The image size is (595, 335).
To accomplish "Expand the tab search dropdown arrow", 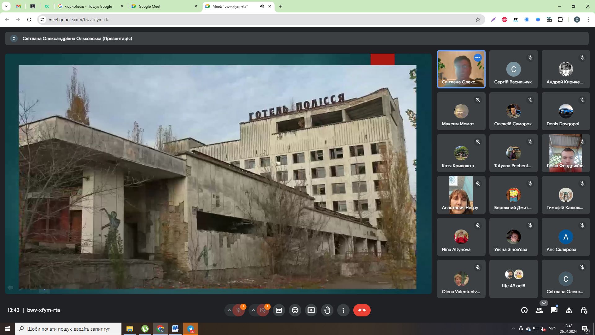I will point(6,6).
